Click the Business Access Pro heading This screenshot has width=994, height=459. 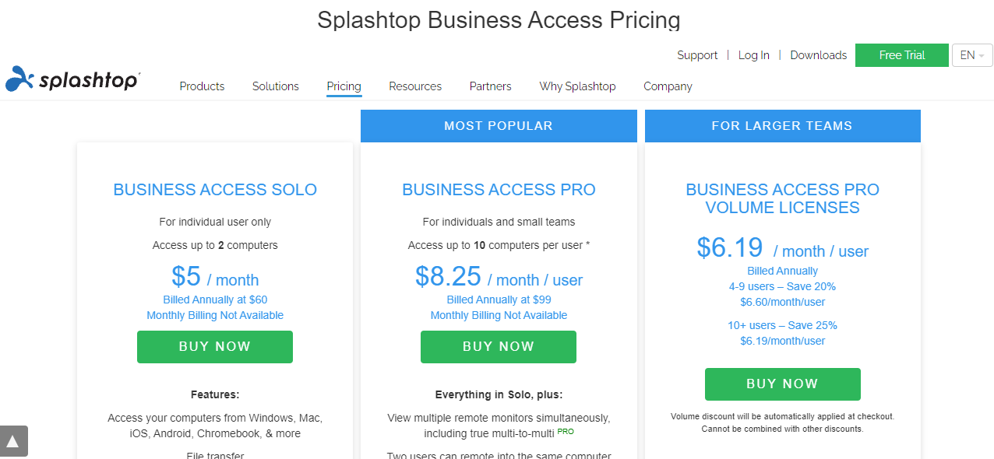pyautogui.click(x=499, y=190)
